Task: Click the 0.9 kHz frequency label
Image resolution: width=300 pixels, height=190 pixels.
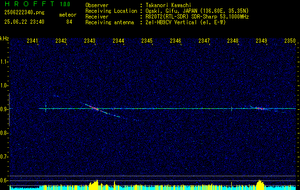Action: 4,109
